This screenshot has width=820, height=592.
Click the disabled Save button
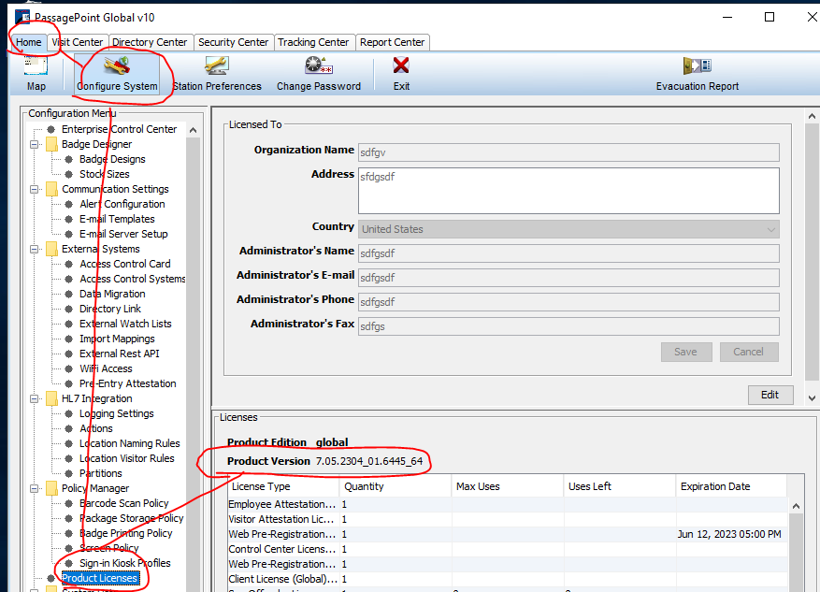coord(685,352)
